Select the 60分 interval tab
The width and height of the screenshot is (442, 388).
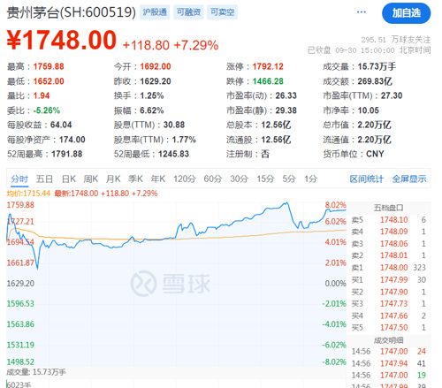(213, 179)
